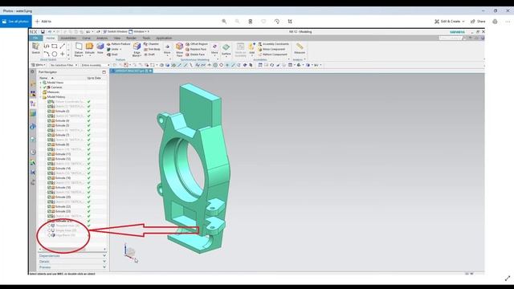This screenshot has width=514, height=289.
Task: Open the Menu dropdown on selection bar
Action: 39,65
